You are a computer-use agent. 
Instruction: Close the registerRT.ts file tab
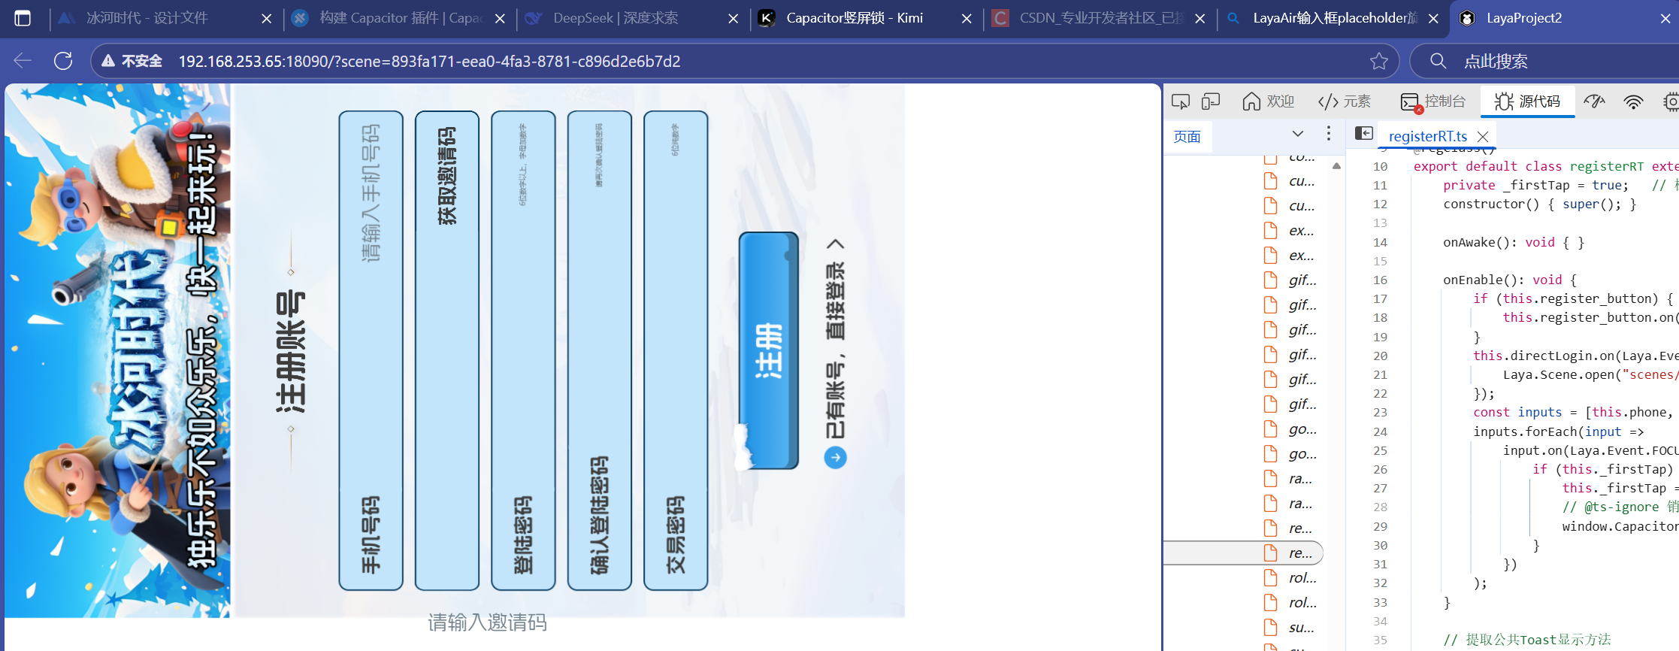(x=1483, y=136)
